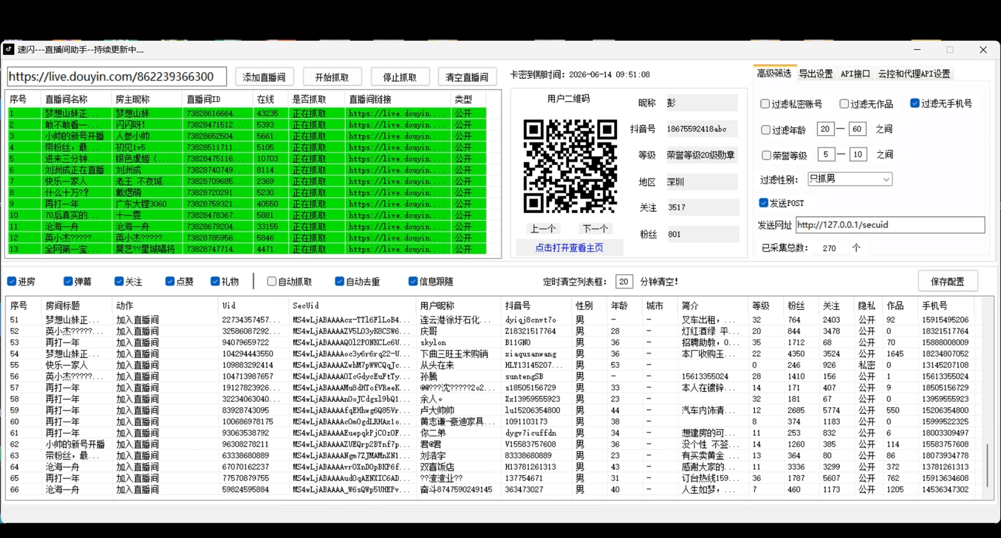
Task: Switch to the API接口 tab
Action: tap(855, 74)
